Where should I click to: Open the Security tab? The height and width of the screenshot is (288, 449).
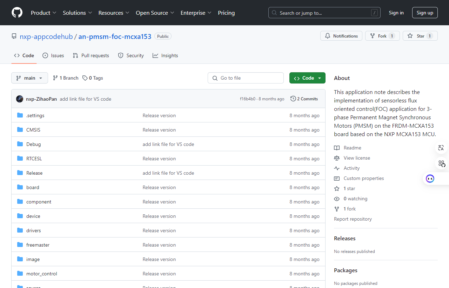click(x=131, y=55)
